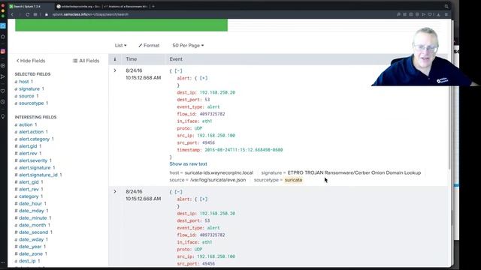Open the arrow-shaped Flow icon in sidebar
Viewport: 481px width, 270px height.
pos(3,76)
